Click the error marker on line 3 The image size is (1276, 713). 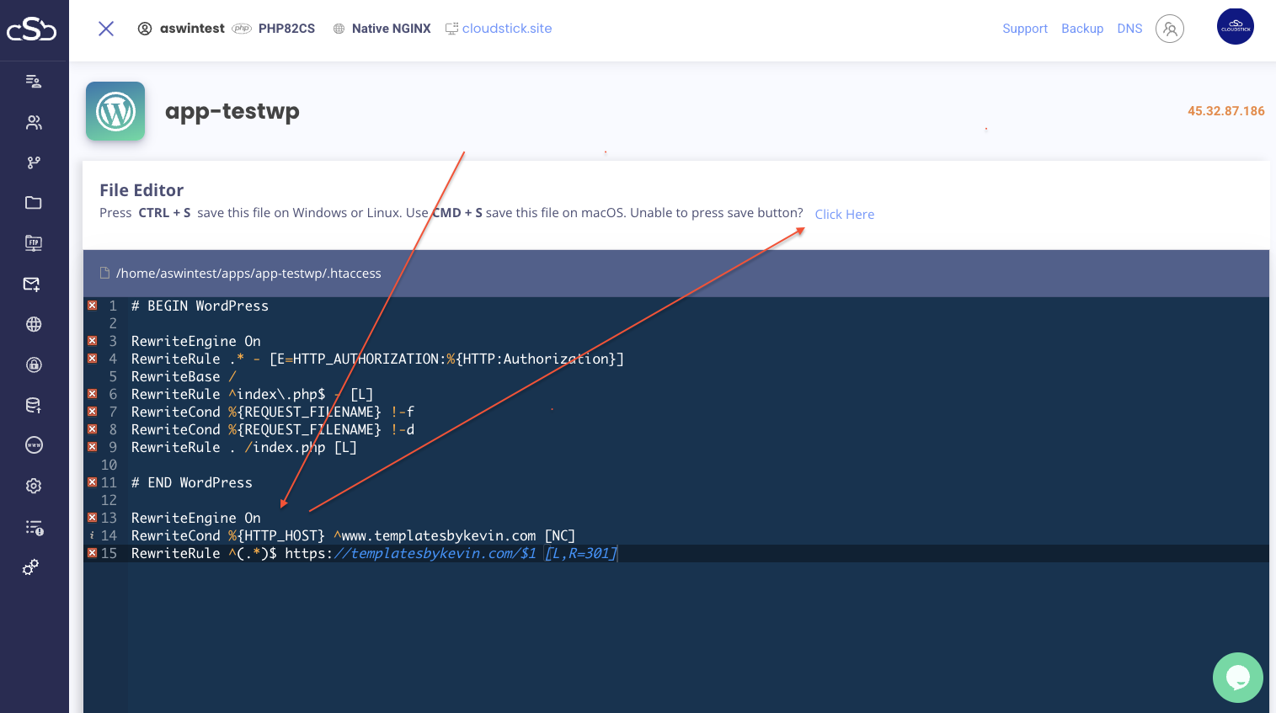pyautogui.click(x=92, y=341)
